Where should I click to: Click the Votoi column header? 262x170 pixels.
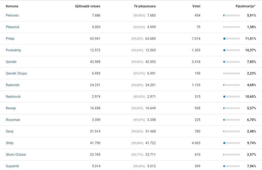click(x=196, y=6)
